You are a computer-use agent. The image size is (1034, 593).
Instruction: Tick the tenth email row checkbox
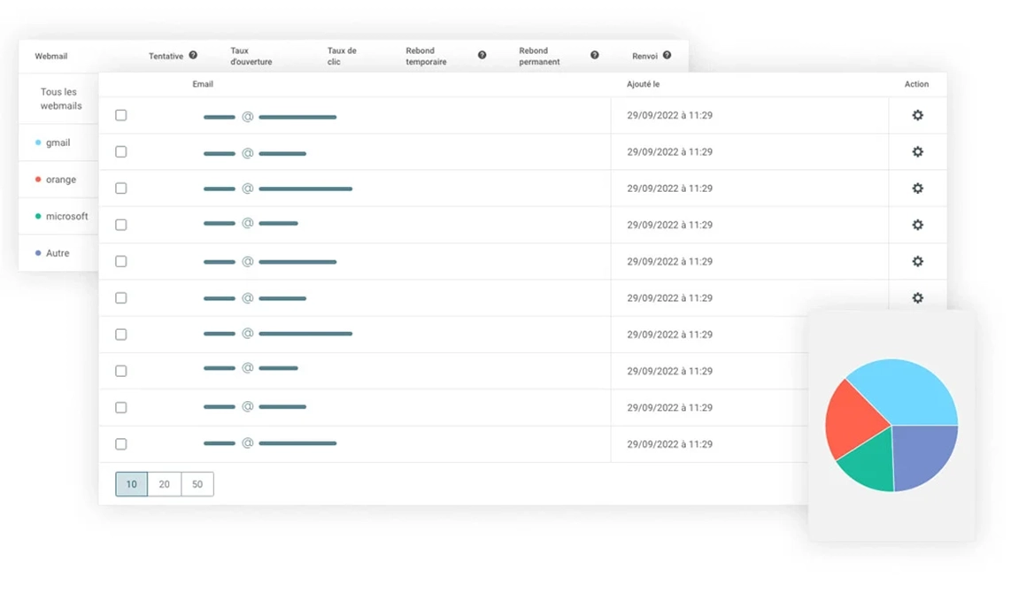pos(120,444)
